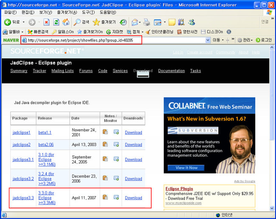Open 알툴바 dropdown menu

coord(23,32)
